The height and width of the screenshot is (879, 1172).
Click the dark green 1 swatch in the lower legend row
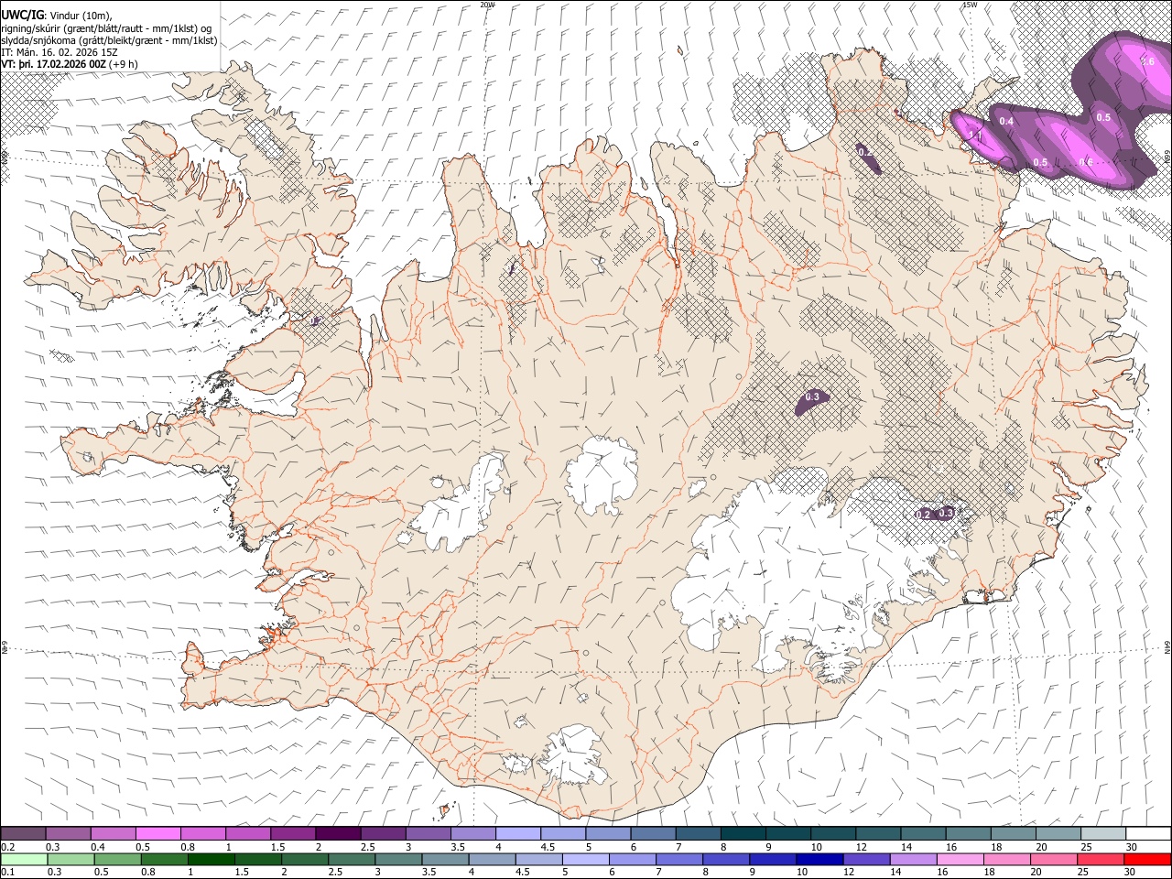click(x=211, y=859)
